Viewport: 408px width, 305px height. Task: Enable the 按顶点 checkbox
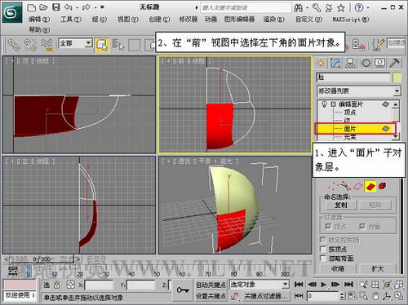[x=322, y=249]
